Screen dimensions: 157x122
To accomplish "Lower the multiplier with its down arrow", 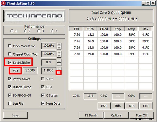I will click(x=59, y=64).
